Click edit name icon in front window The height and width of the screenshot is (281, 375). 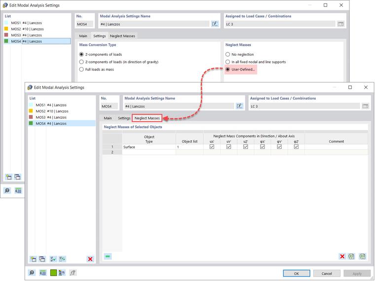click(239, 106)
